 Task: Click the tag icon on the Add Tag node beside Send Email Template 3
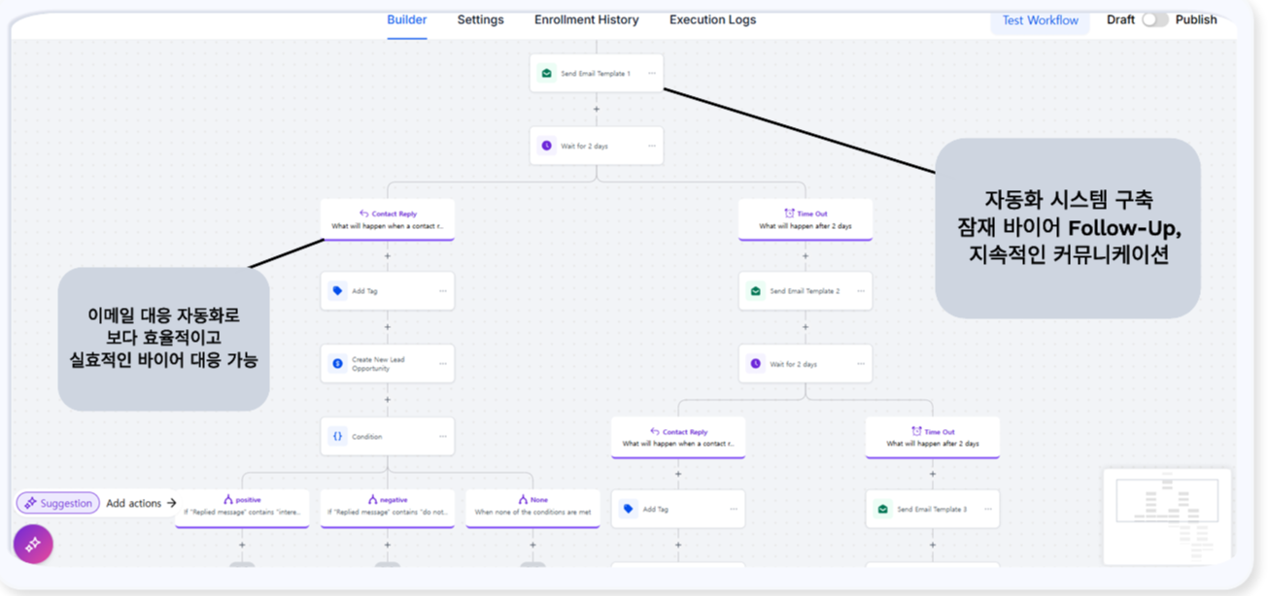[x=628, y=509]
